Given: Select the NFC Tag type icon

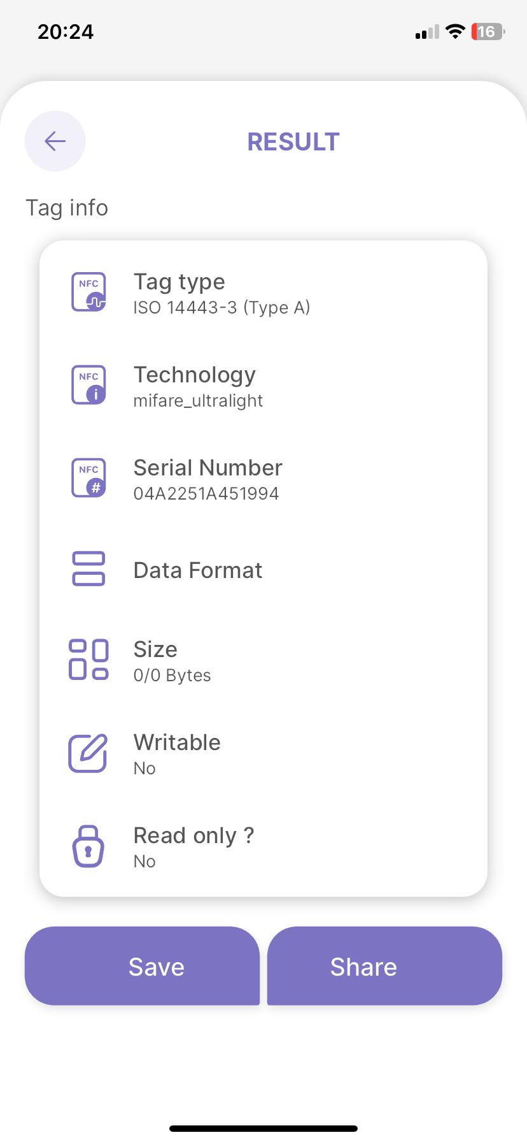Looking at the screenshot, I should (x=88, y=293).
